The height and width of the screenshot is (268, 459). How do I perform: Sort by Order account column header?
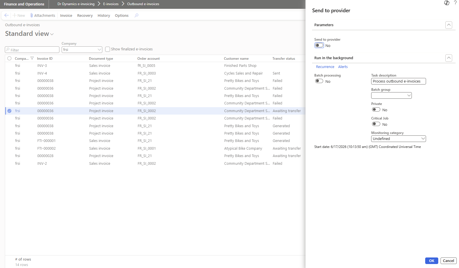148,59
